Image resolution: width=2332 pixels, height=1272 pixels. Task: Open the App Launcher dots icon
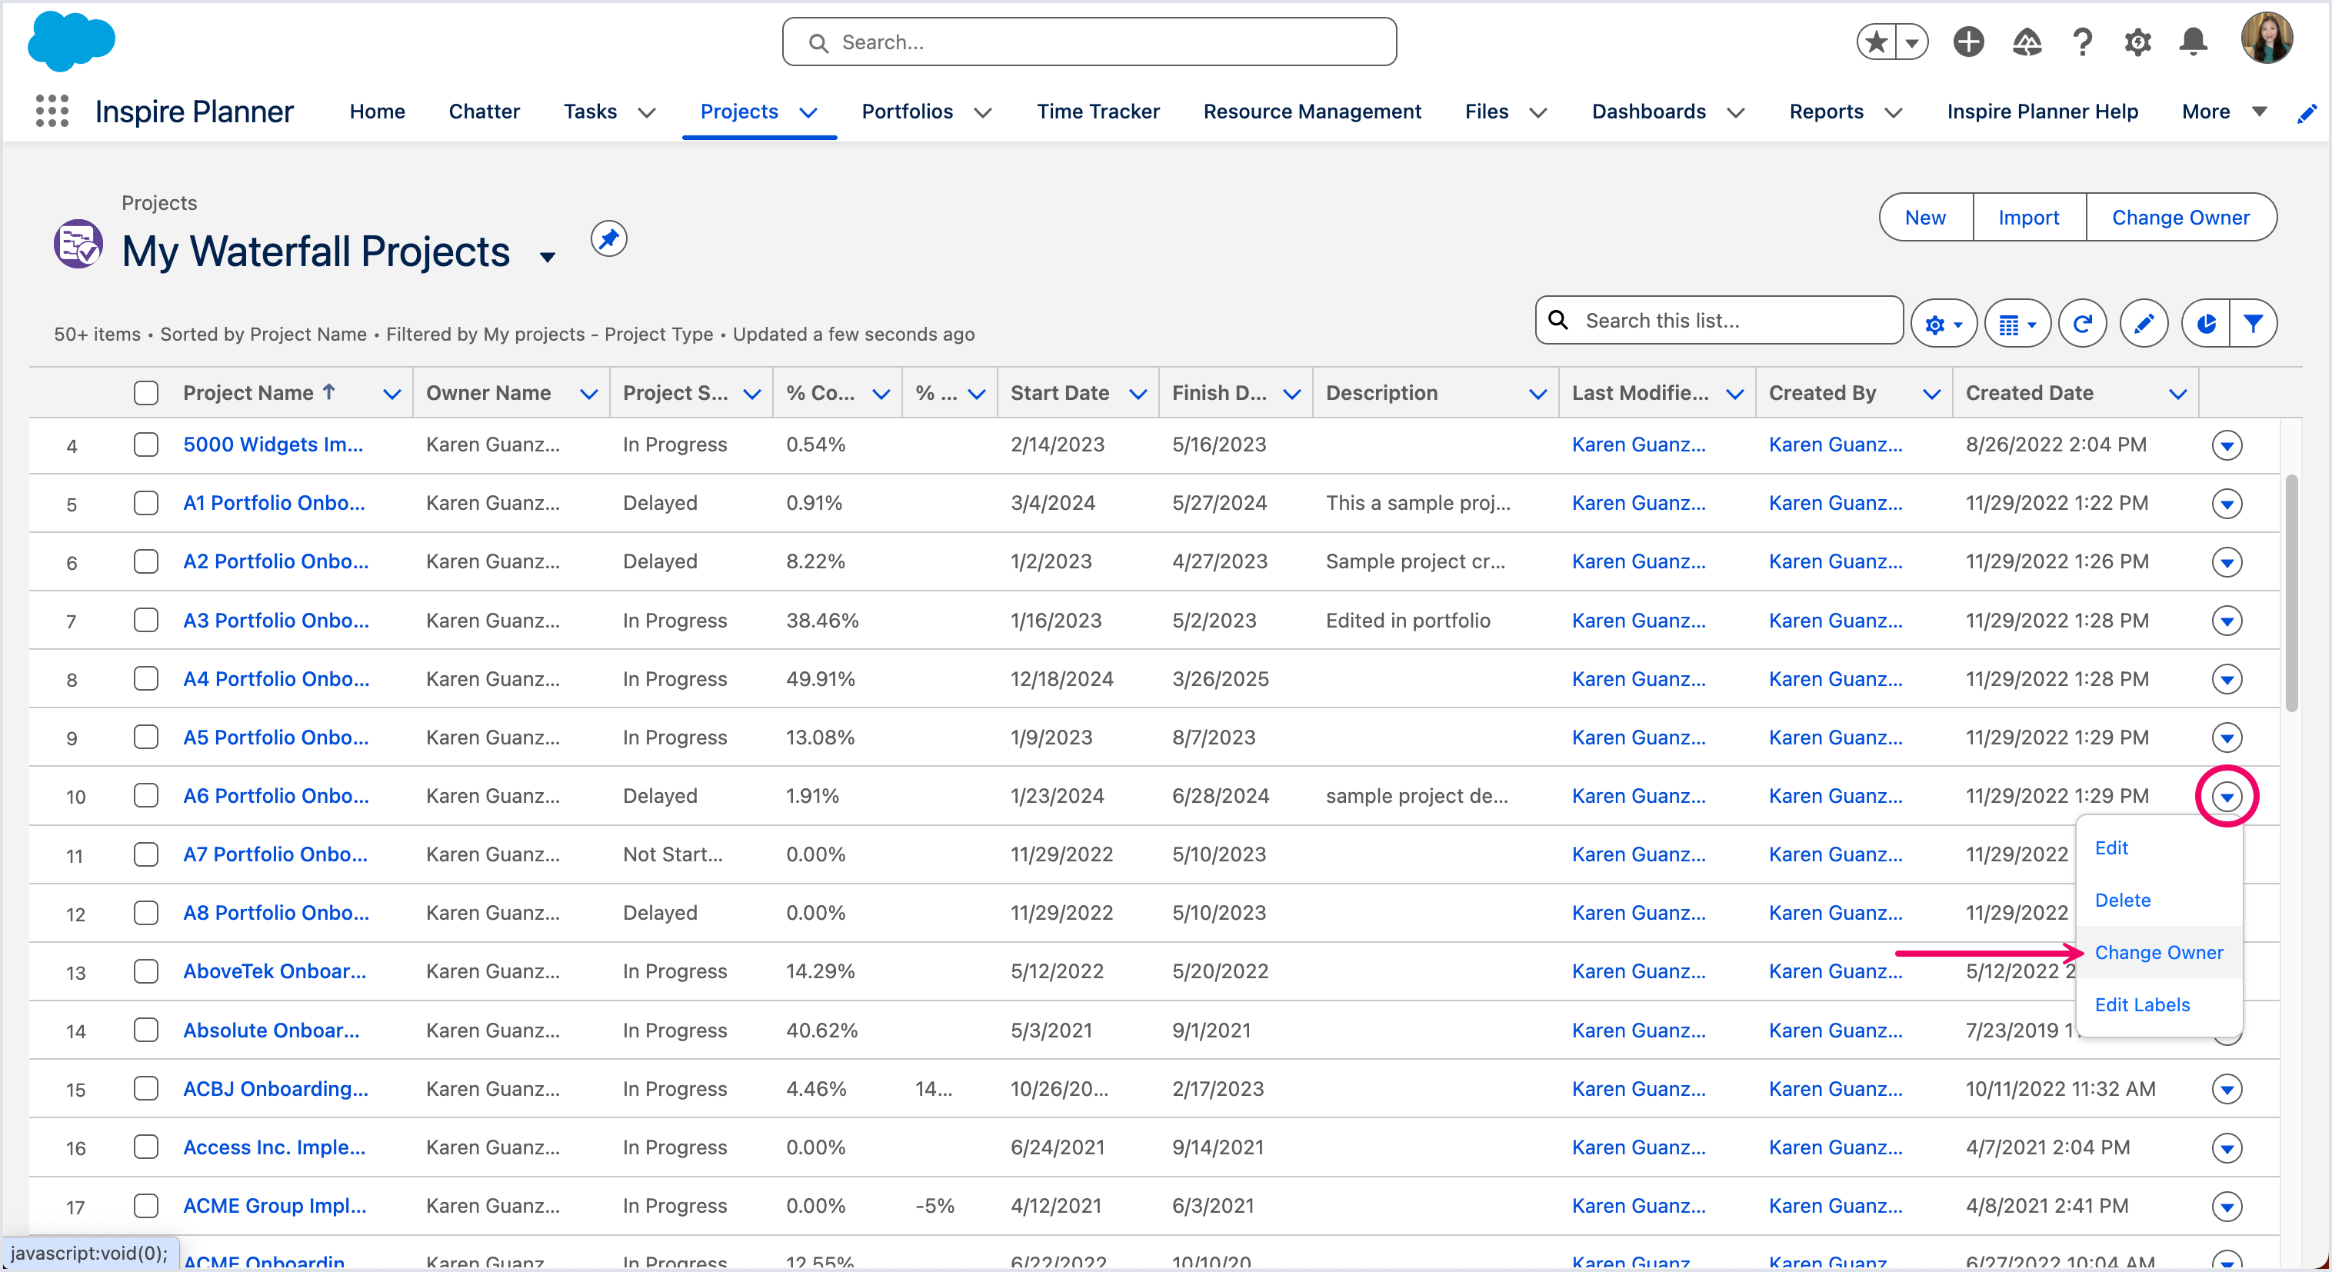[52, 111]
